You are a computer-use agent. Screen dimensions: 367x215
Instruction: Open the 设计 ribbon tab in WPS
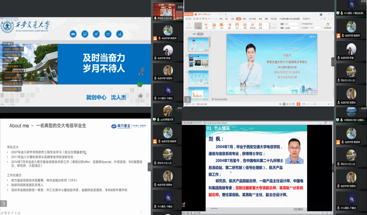click(x=233, y=19)
